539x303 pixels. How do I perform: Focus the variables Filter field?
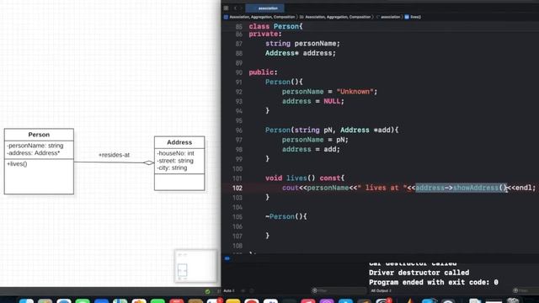pos(339,290)
